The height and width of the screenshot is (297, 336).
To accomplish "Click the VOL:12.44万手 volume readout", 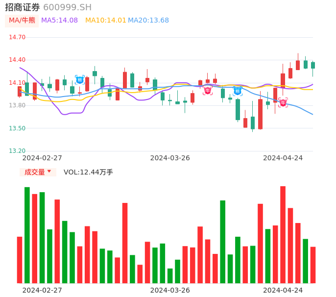I will tap(88, 172).
